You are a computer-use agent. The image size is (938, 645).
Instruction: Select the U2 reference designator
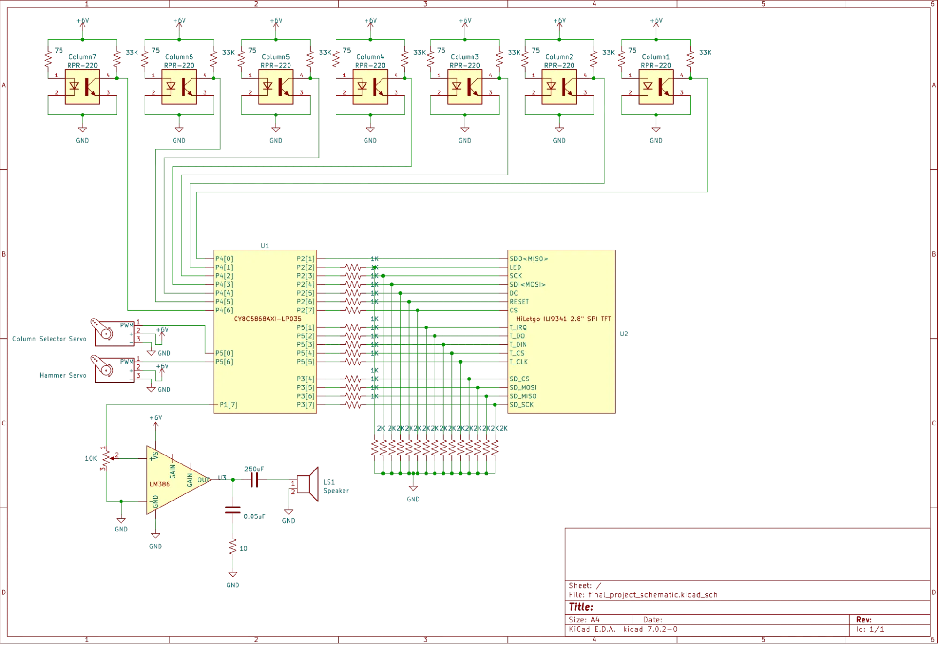[x=624, y=334]
